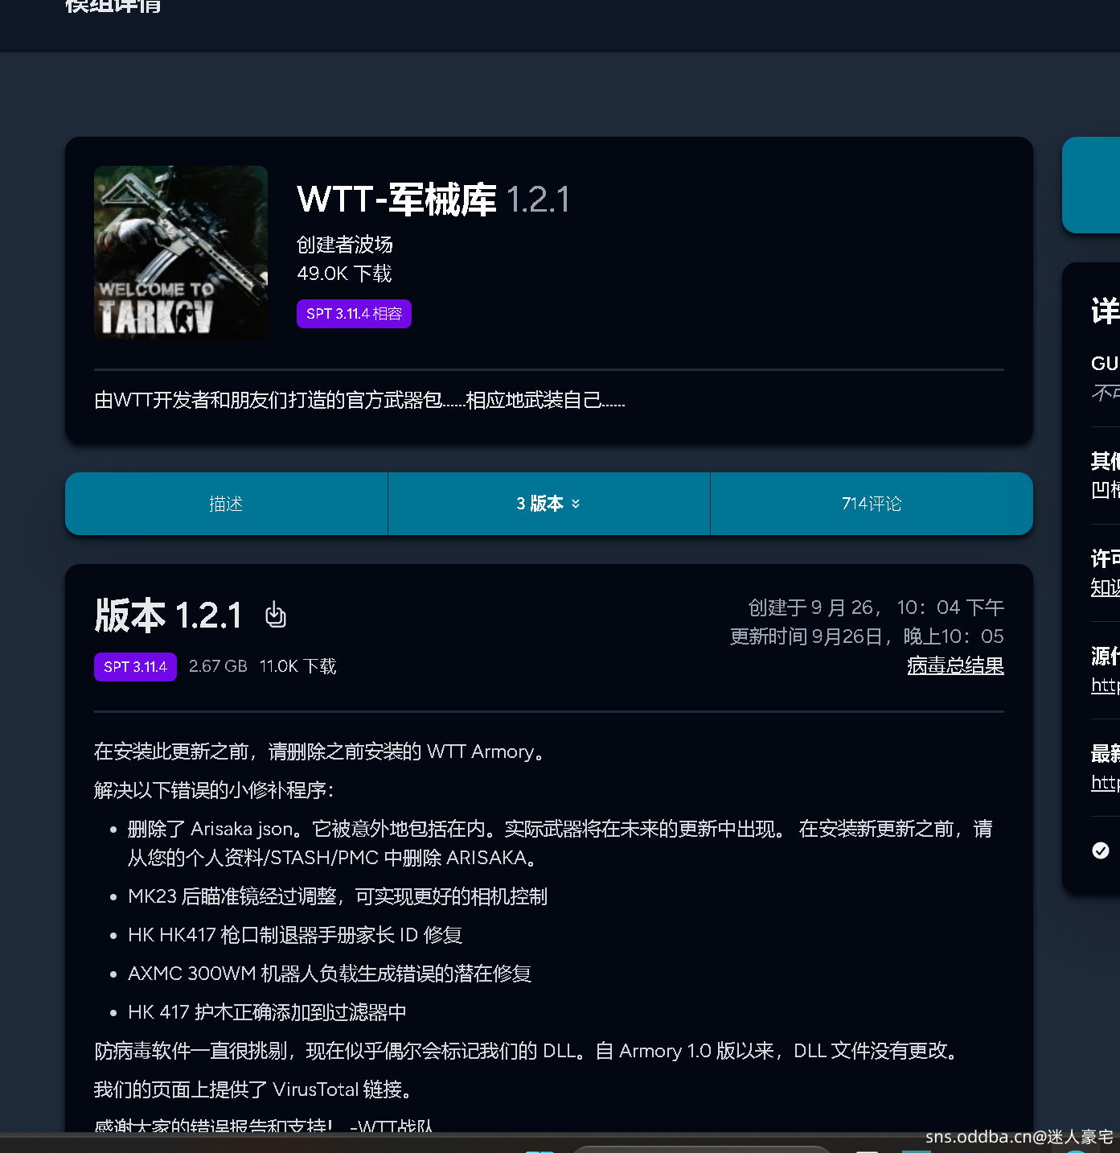The image size is (1120, 1153).
Task: Click the download icon beside 版本 1.2.1
Action: click(276, 615)
